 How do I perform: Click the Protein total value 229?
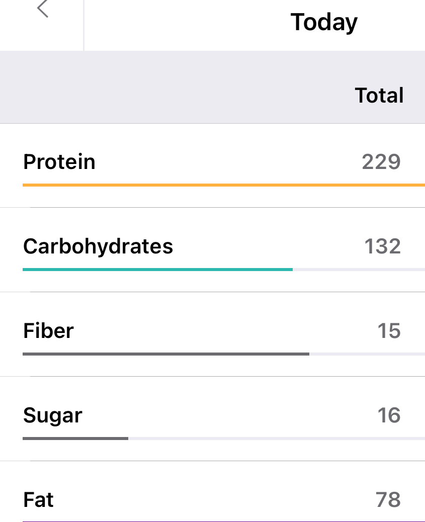(x=381, y=162)
